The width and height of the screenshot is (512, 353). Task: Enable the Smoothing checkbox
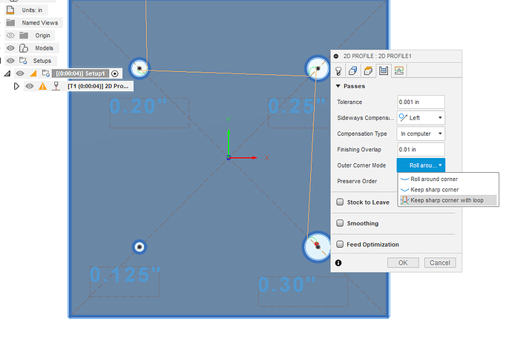tap(340, 223)
